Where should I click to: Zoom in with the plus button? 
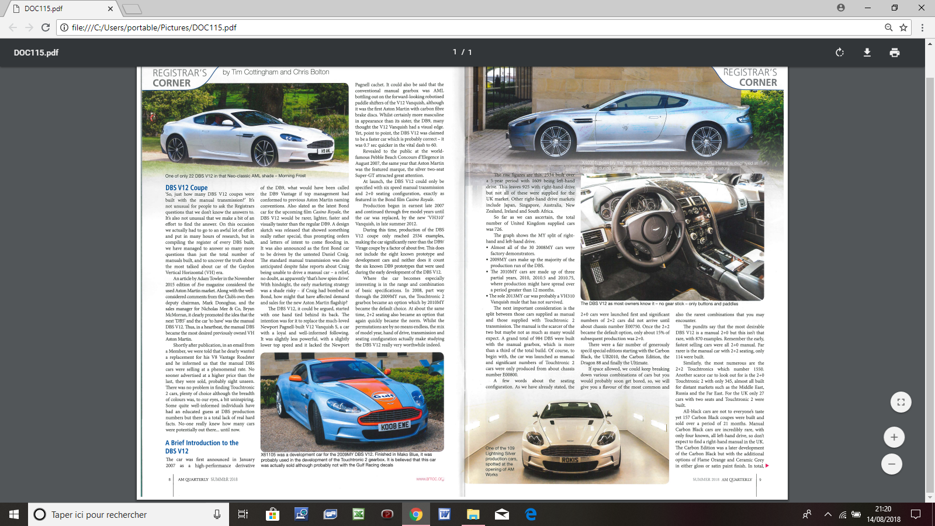click(x=894, y=437)
